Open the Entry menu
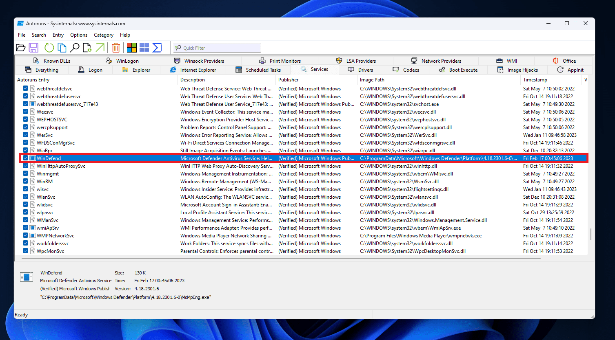The width and height of the screenshot is (615, 340). point(58,35)
